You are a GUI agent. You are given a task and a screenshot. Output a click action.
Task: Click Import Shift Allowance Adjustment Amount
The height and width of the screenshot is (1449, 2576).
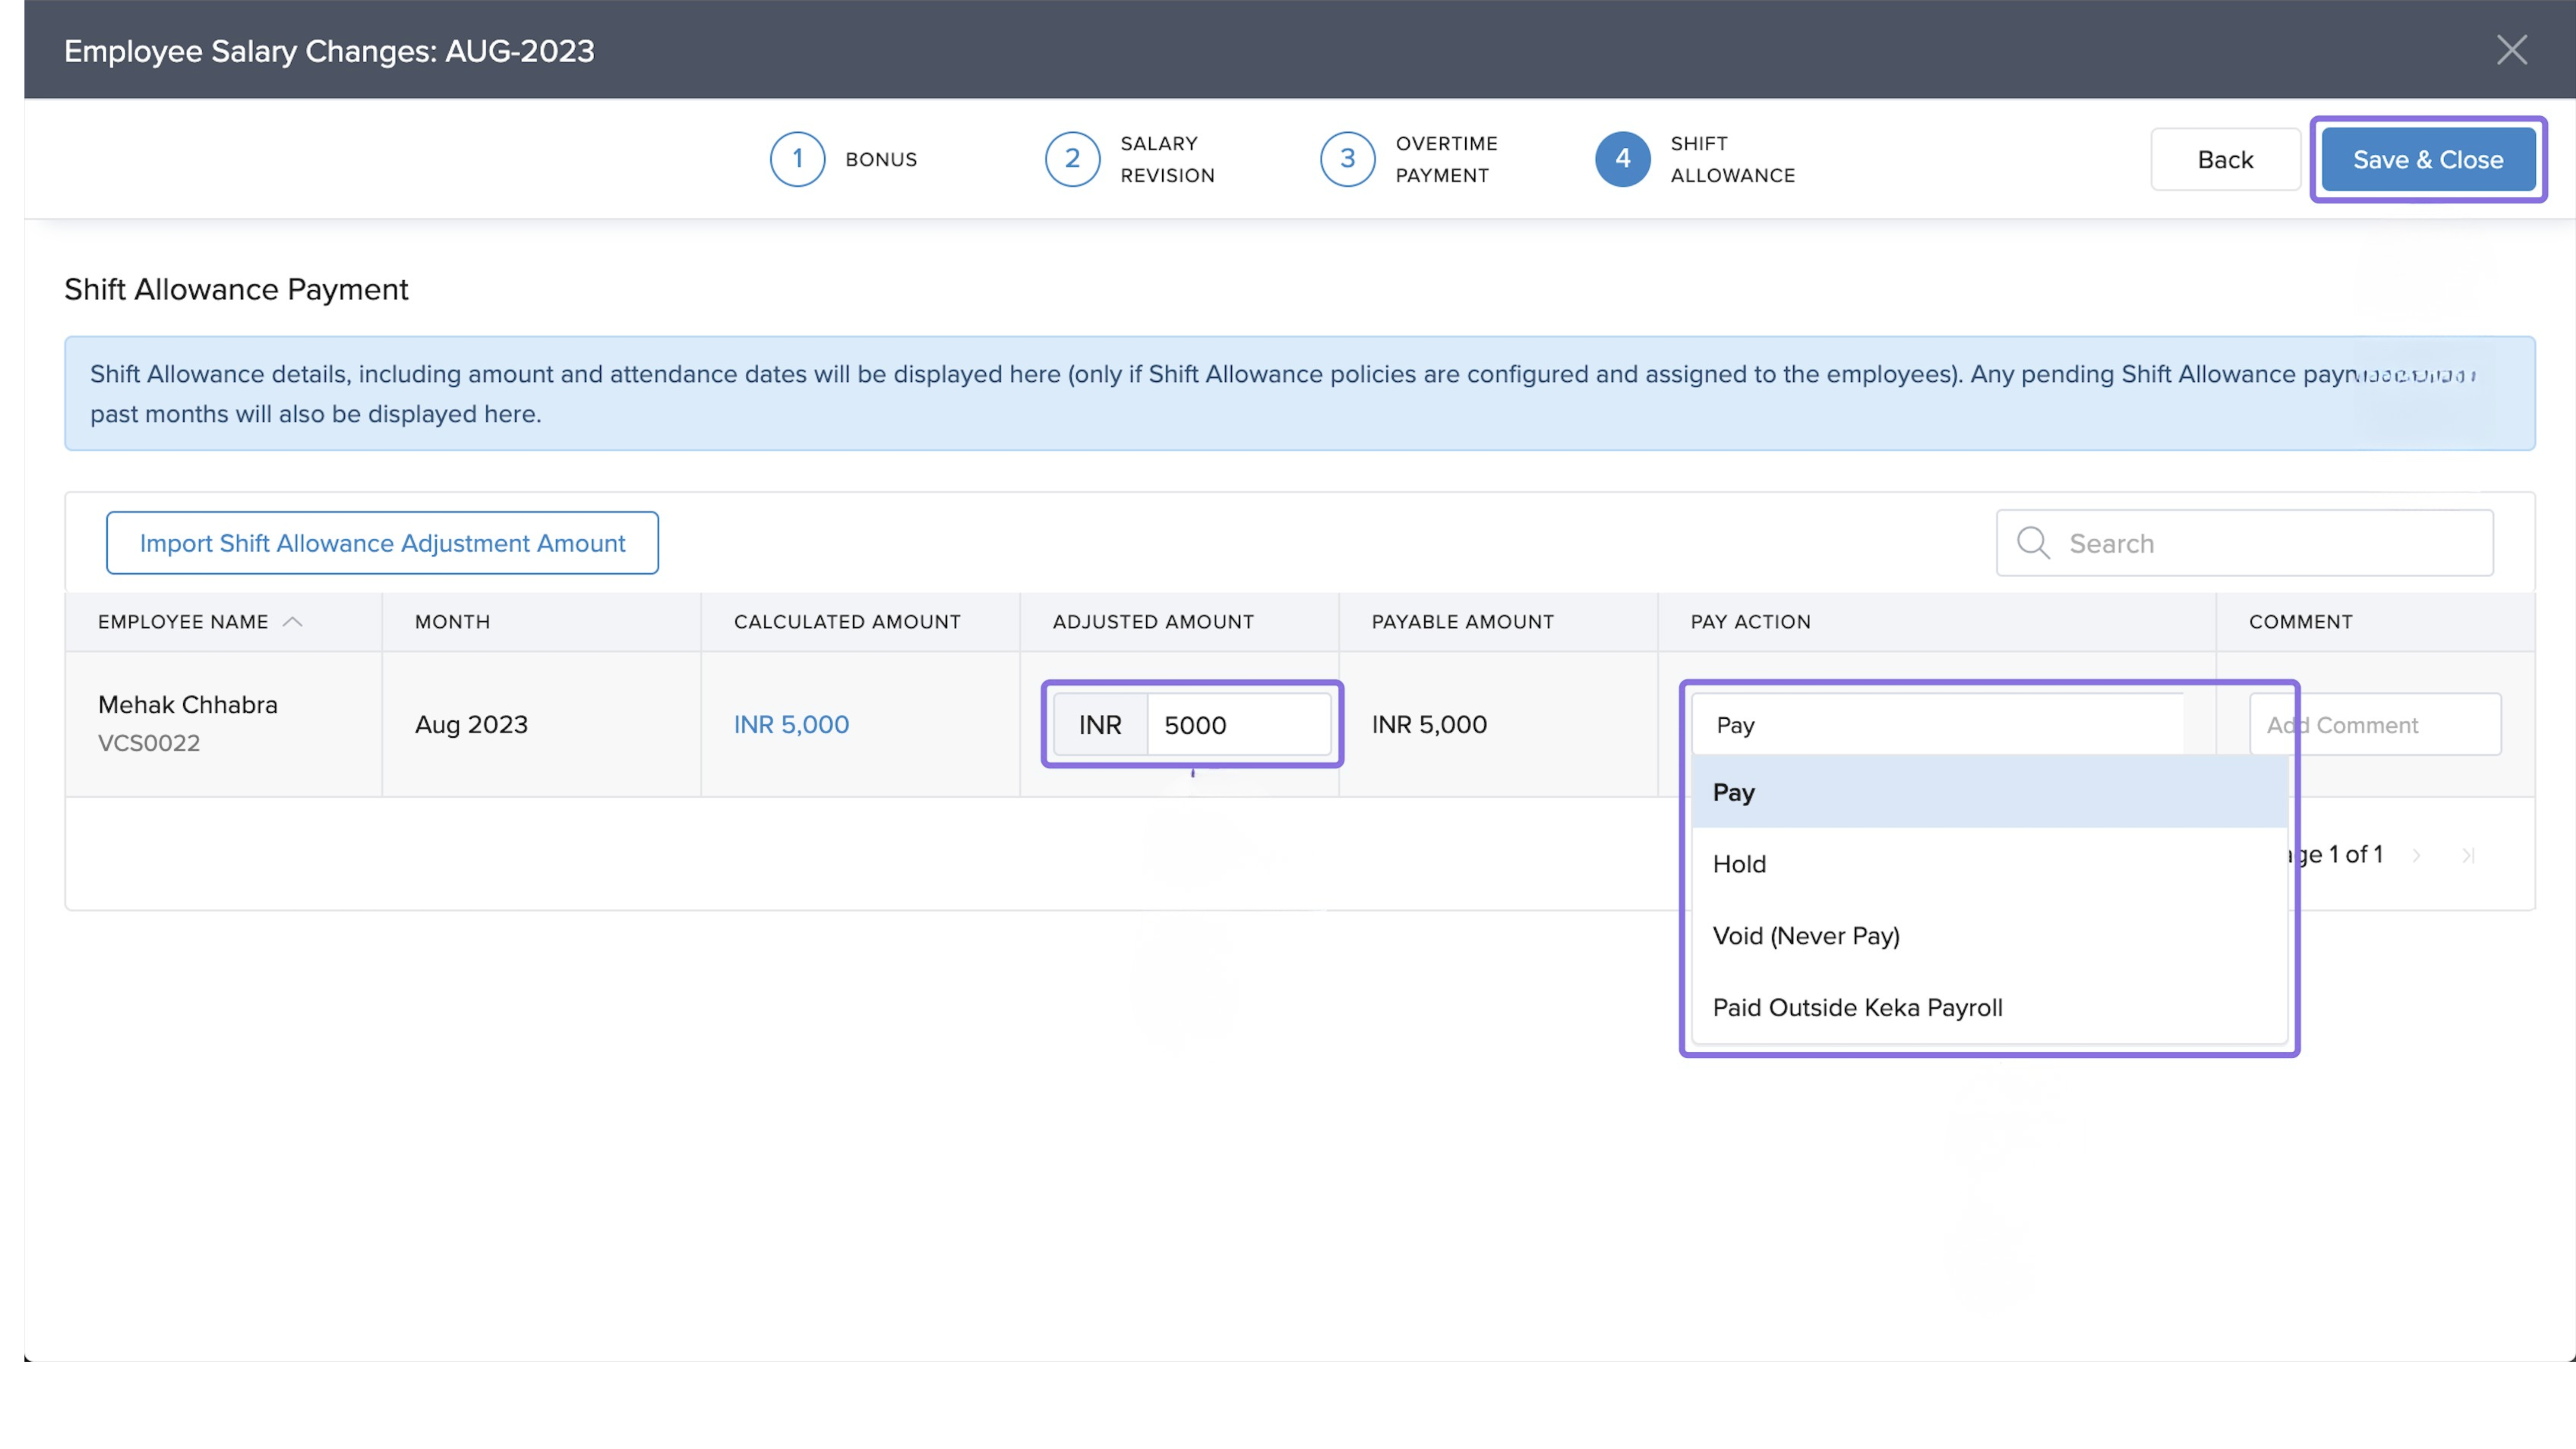(x=382, y=543)
